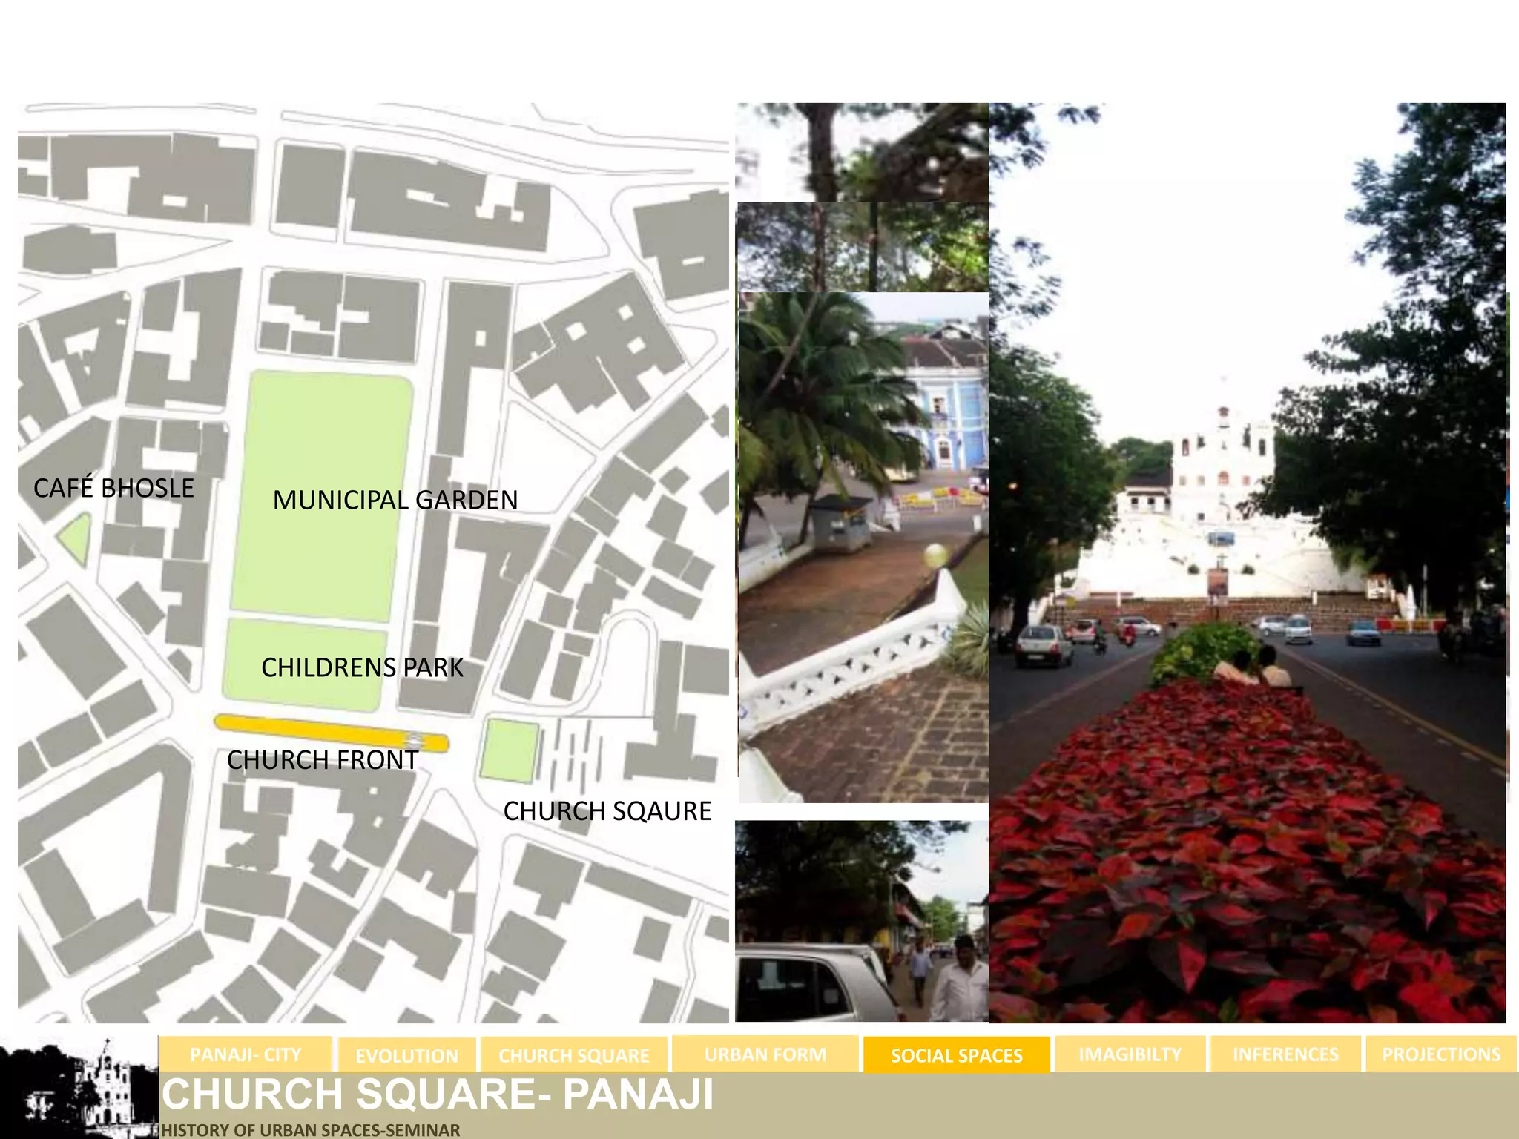Click the CAFÉ BHOSLE map label
The height and width of the screenshot is (1139, 1519).
click(113, 488)
